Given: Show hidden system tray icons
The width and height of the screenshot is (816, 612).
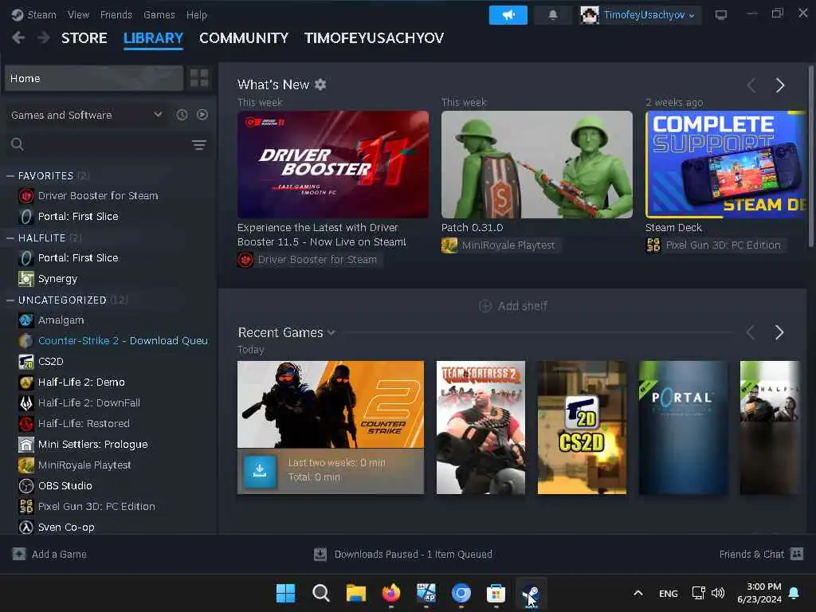Looking at the screenshot, I should [x=638, y=593].
